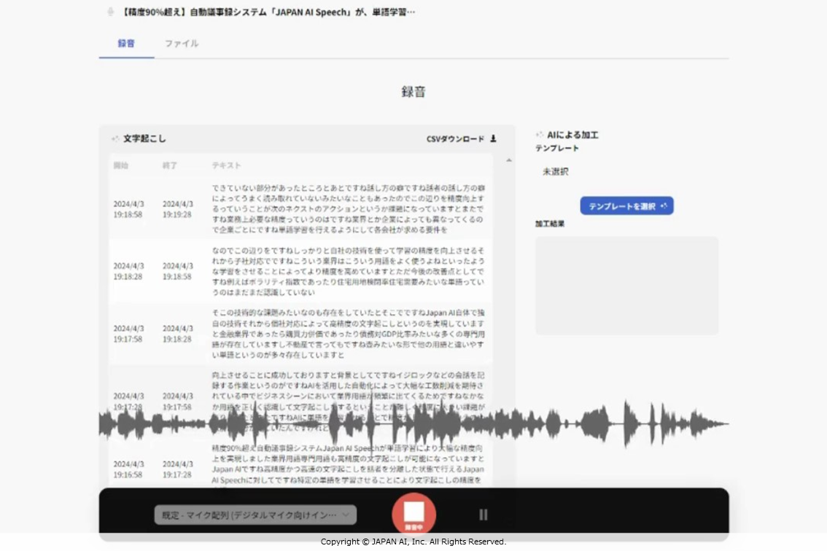
Task: Click the AIによる加工 panel title
Action: coord(572,135)
